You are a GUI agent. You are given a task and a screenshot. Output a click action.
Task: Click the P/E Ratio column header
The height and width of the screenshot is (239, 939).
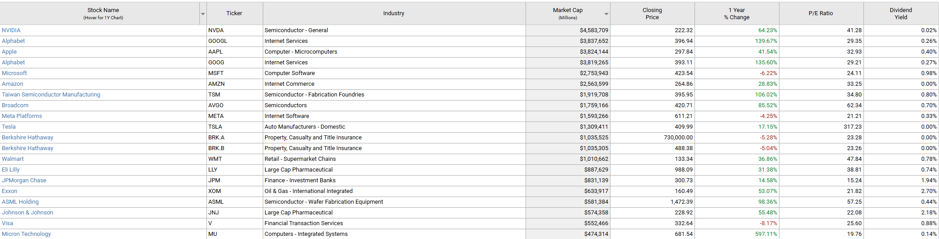pos(821,13)
